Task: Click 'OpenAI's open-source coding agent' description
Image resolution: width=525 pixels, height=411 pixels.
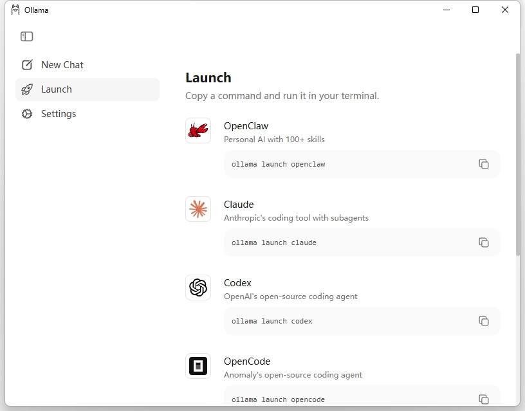Action: [291, 297]
